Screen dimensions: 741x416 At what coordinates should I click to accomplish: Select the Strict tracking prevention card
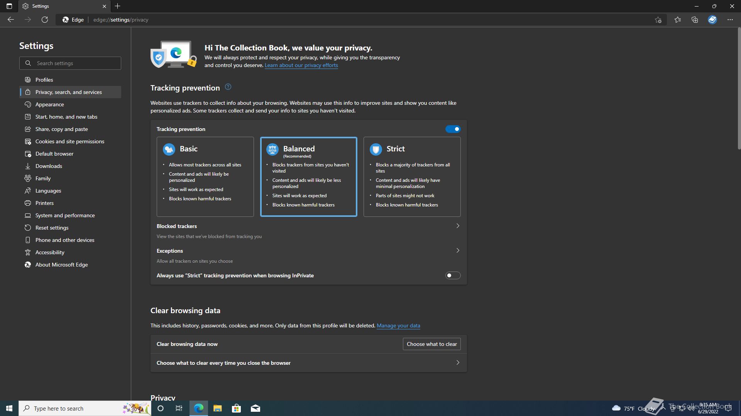(x=412, y=177)
